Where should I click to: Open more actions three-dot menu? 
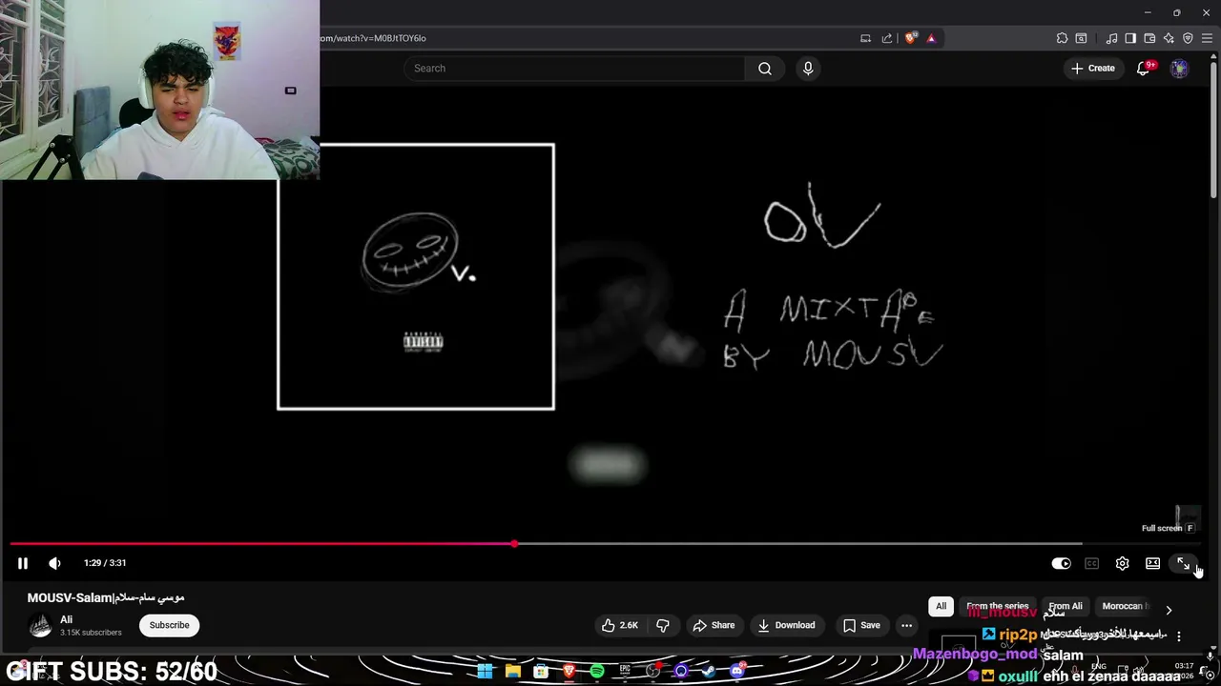pos(906,625)
